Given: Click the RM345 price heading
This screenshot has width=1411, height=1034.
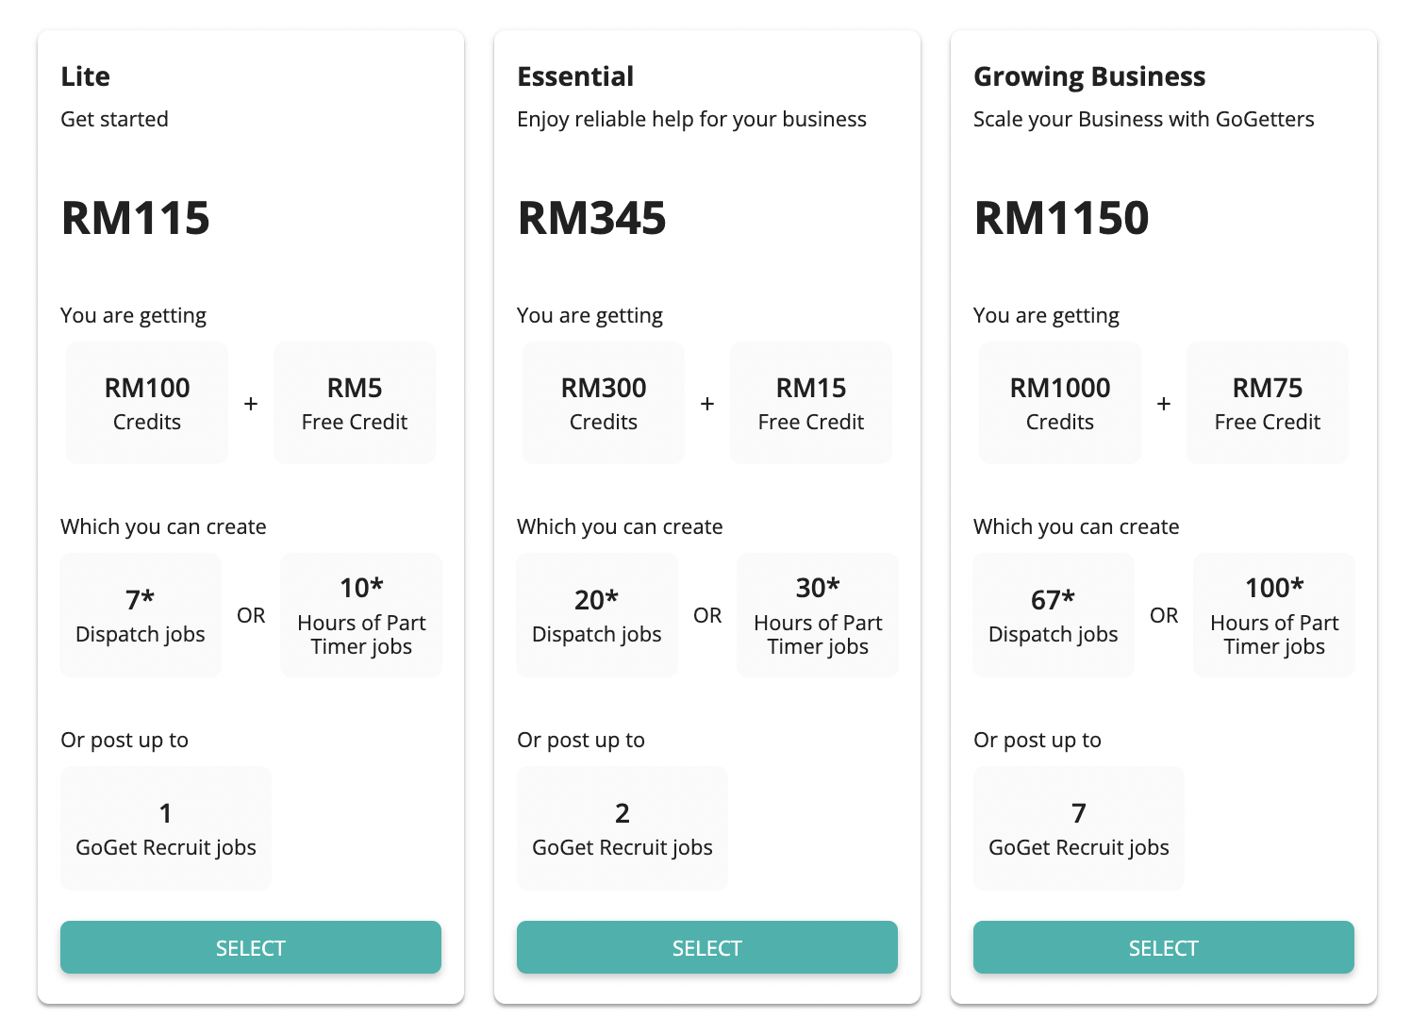Looking at the screenshot, I should pos(592,218).
